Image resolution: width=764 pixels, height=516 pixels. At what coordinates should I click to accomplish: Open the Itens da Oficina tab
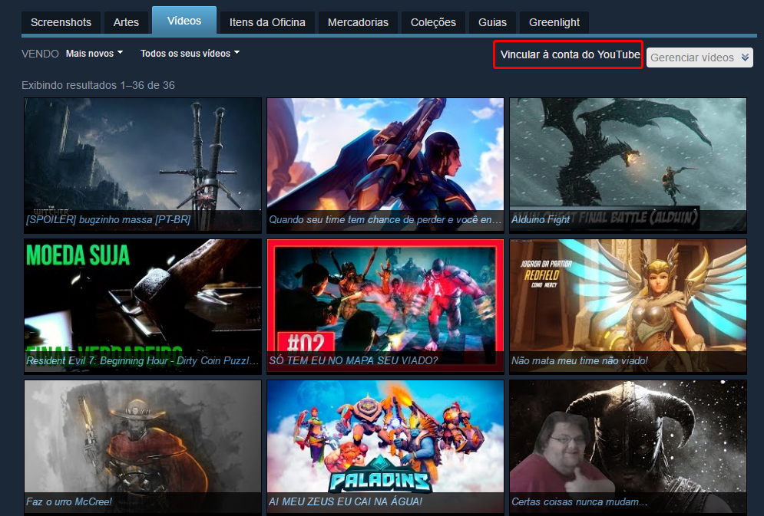tap(267, 22)
